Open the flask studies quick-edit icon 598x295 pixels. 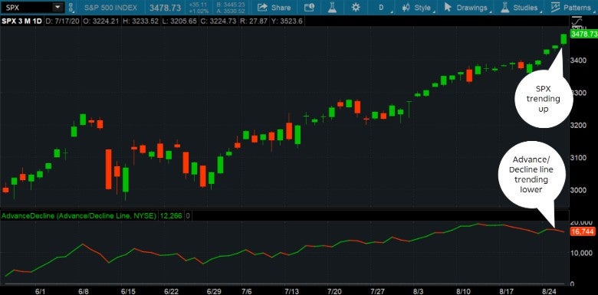coord(333,7)
